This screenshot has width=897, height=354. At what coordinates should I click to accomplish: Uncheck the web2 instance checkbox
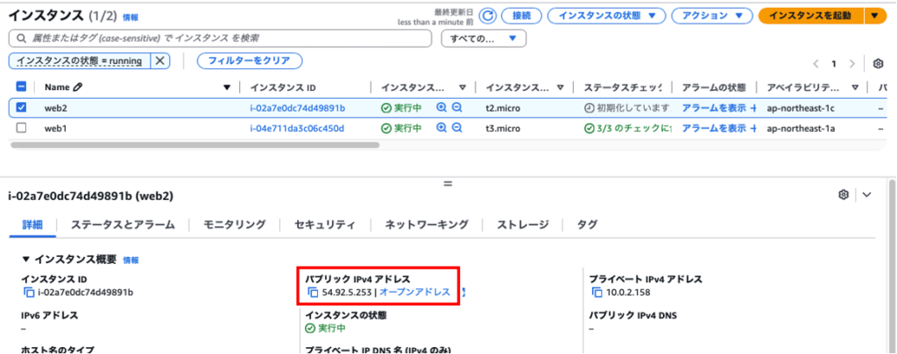click(21, 108)
